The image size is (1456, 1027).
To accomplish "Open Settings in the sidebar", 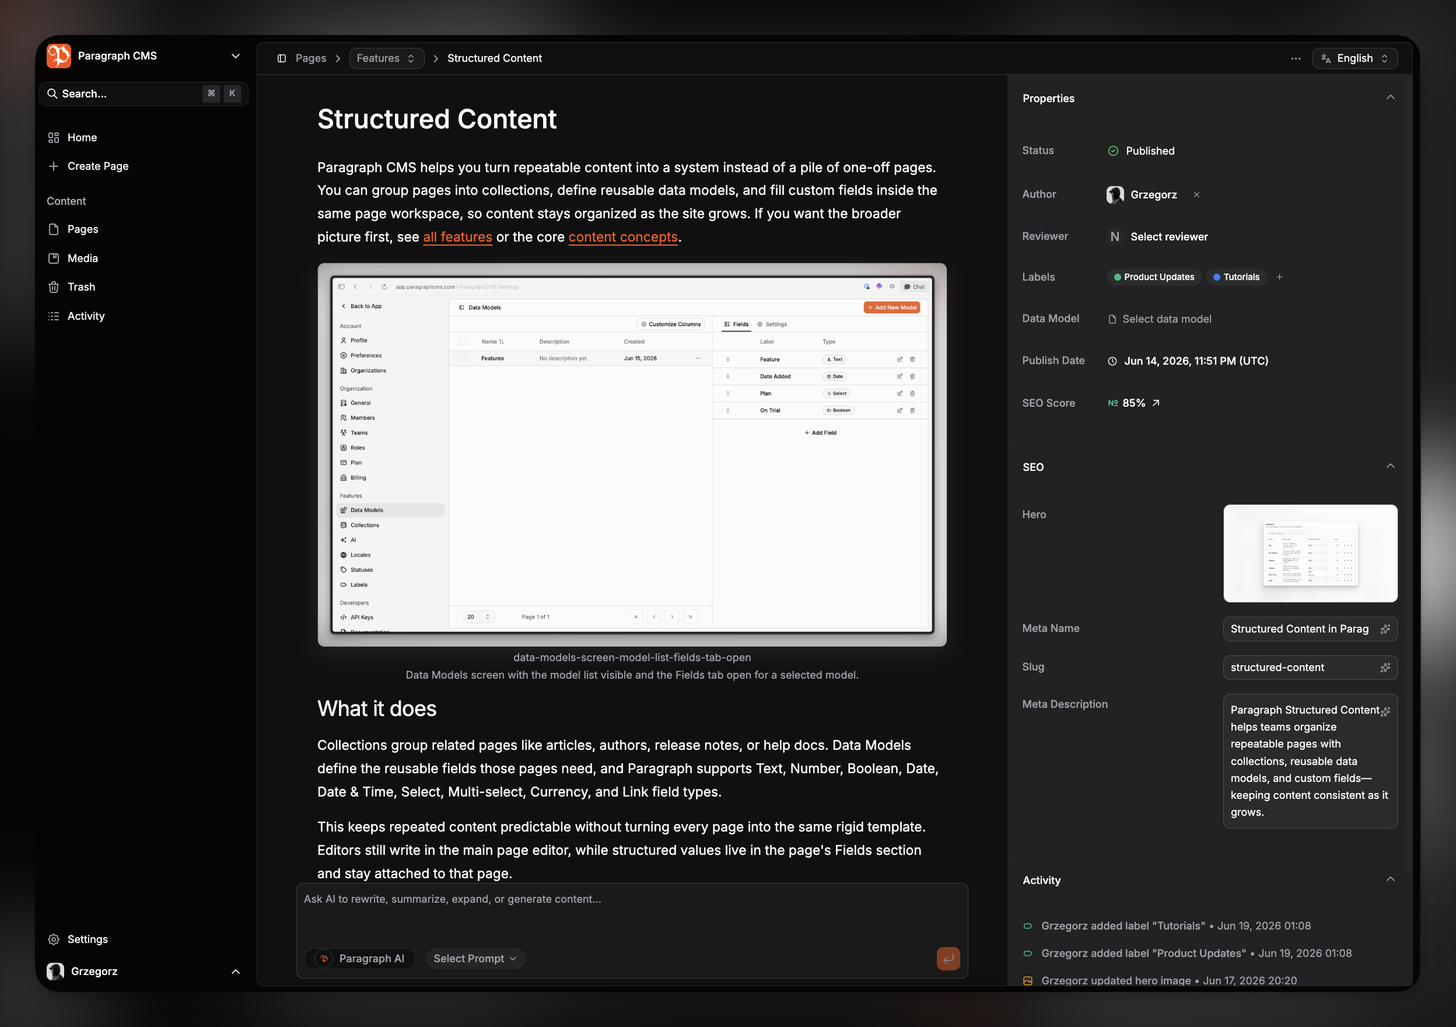I will click(x=87, y=939).
